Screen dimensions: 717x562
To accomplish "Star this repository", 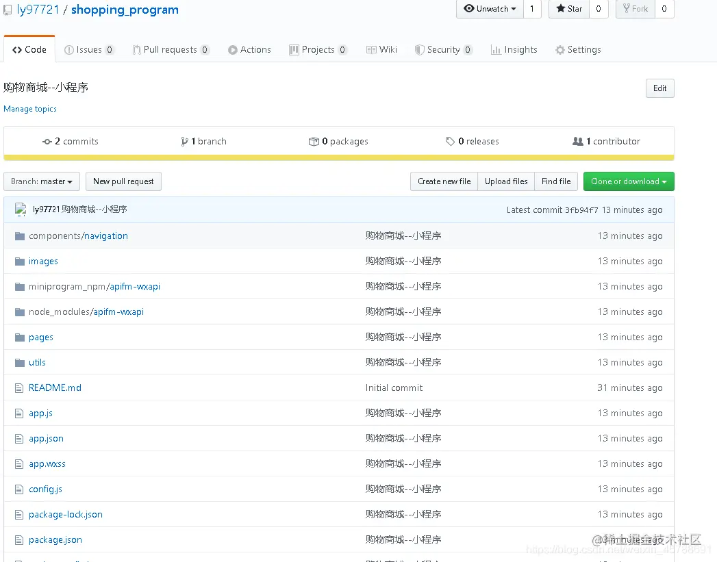I will tap(569, 9).
